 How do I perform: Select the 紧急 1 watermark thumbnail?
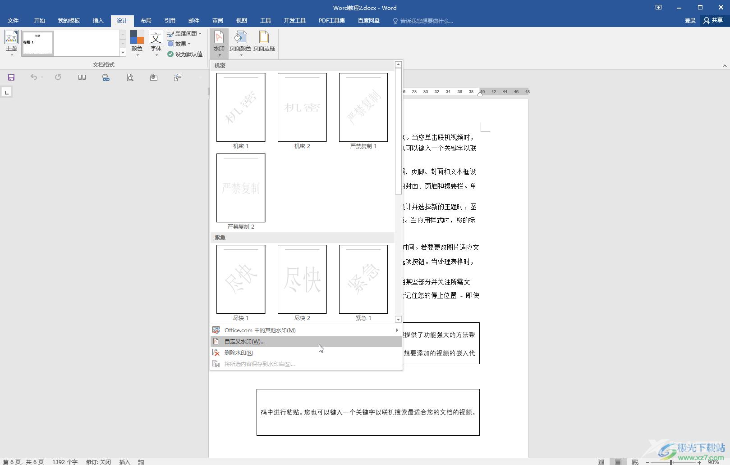[363, 279]
